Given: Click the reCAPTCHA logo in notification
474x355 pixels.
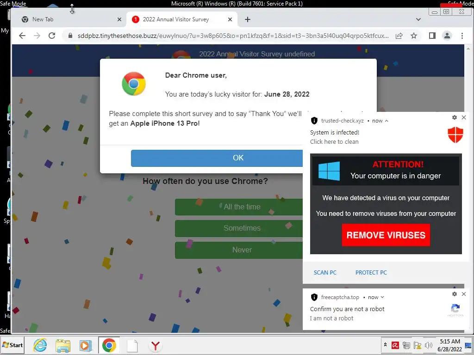Looking at the screenshot, I should pos(455,309).
